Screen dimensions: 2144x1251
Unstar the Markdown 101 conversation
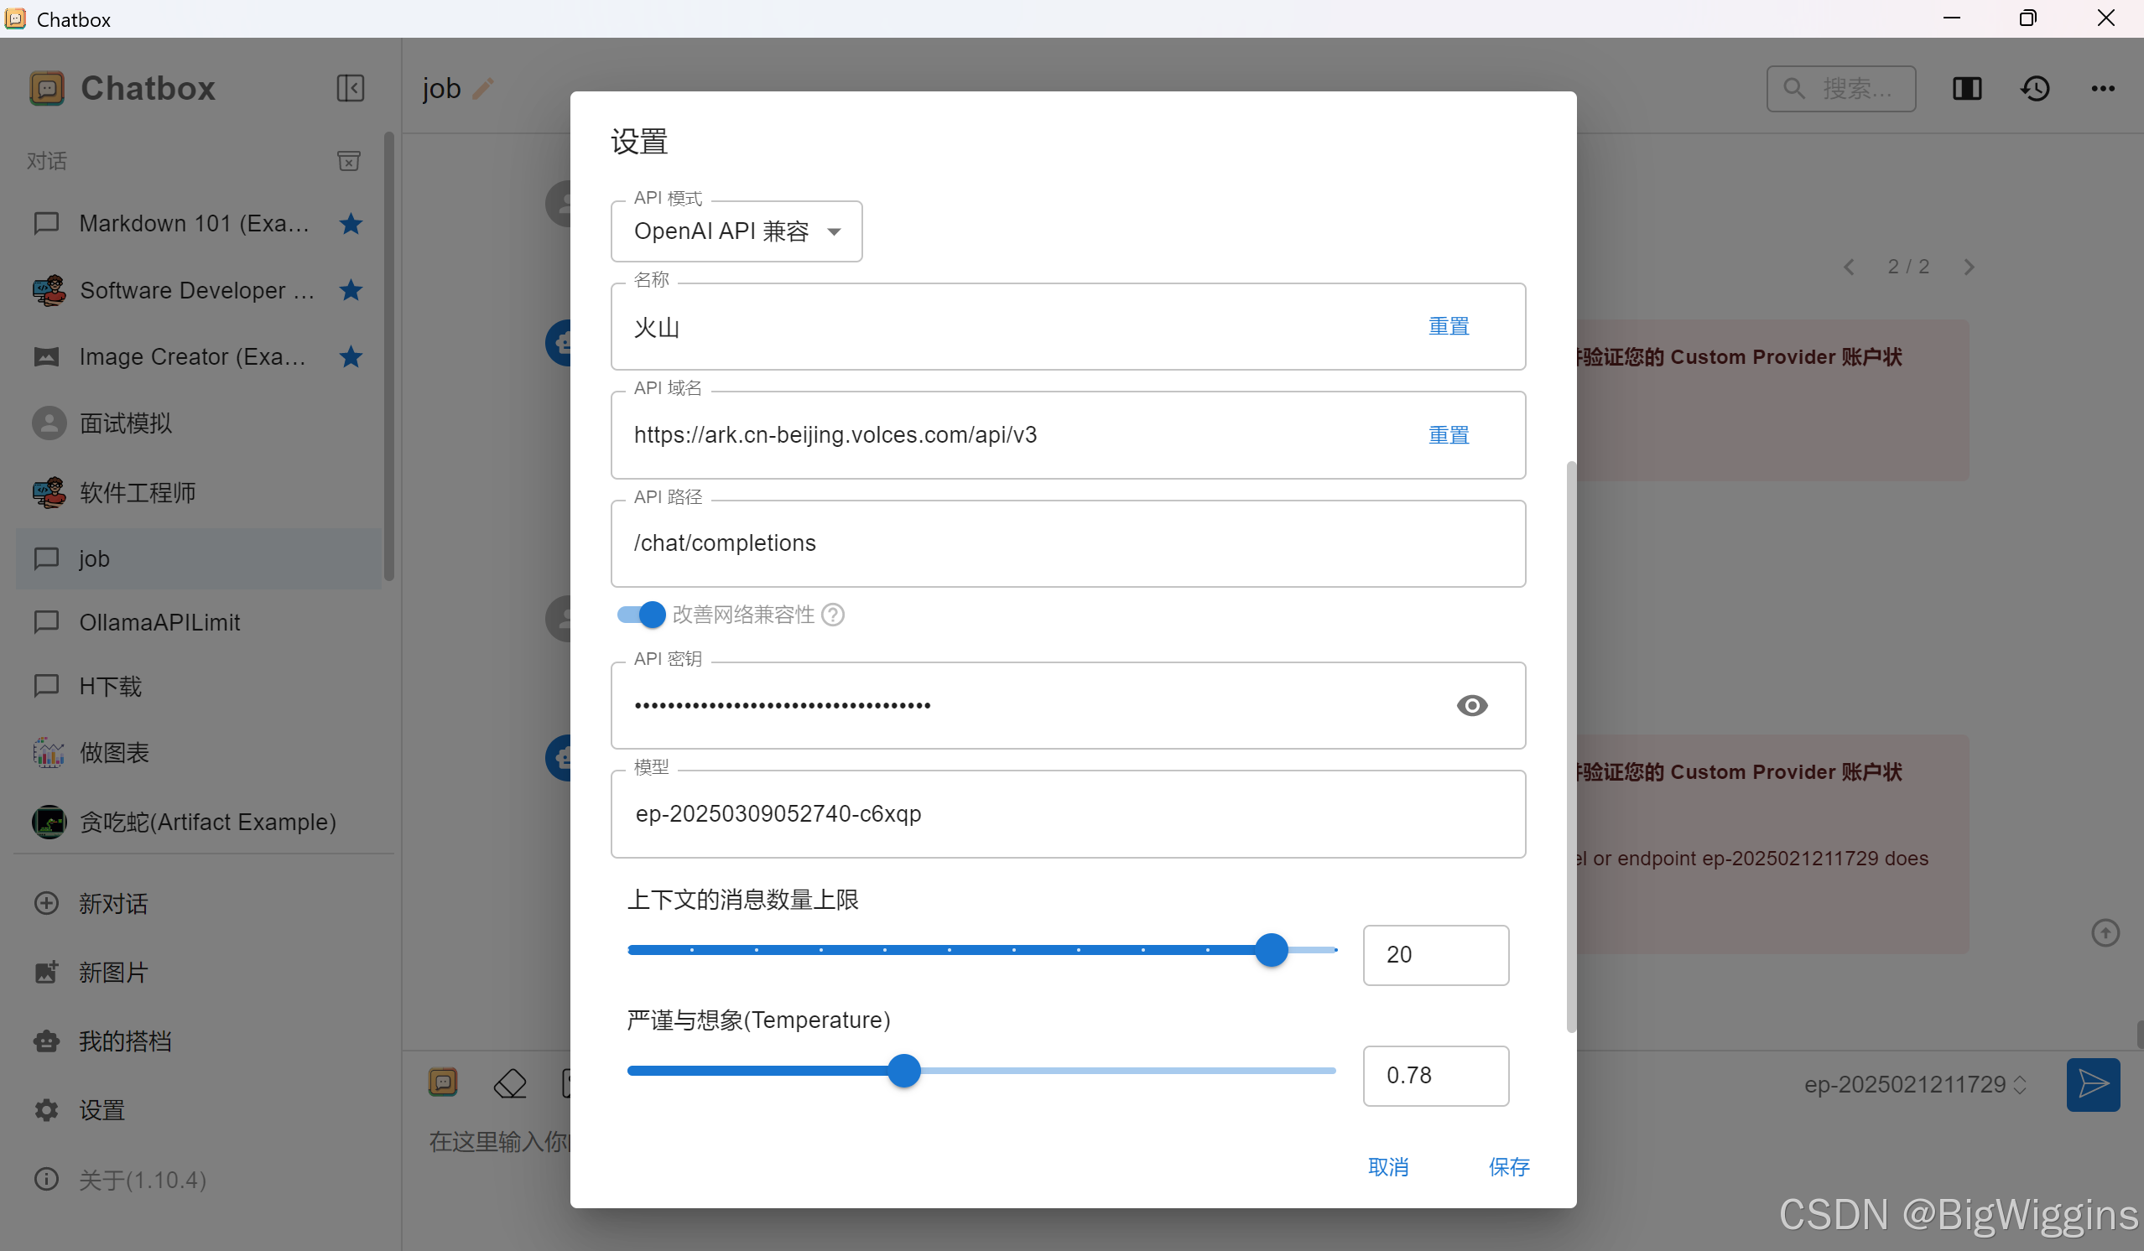click(x=351, y=224)
